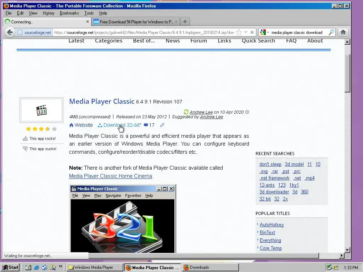Open the address bar history dropdown arrow
Image resolution: width=363 pixels, height=272 pixels.
click(246, 32)
